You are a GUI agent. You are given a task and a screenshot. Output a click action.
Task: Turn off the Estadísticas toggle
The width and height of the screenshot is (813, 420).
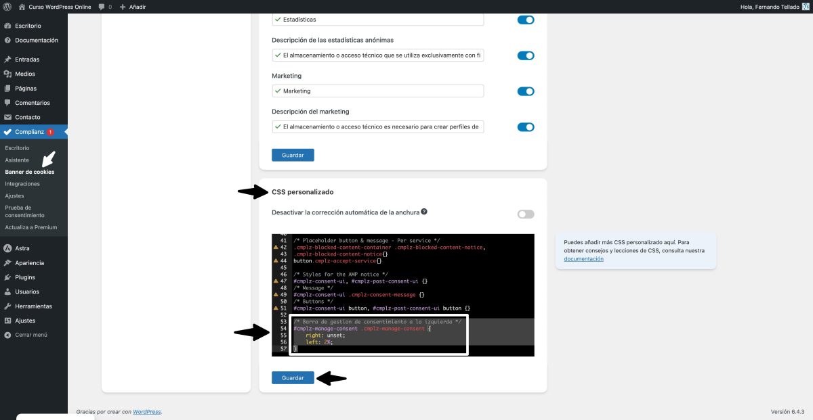tap(526, 20)
